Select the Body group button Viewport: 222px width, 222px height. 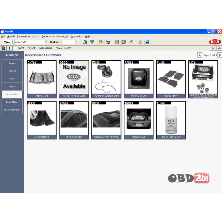pos(12,79)
